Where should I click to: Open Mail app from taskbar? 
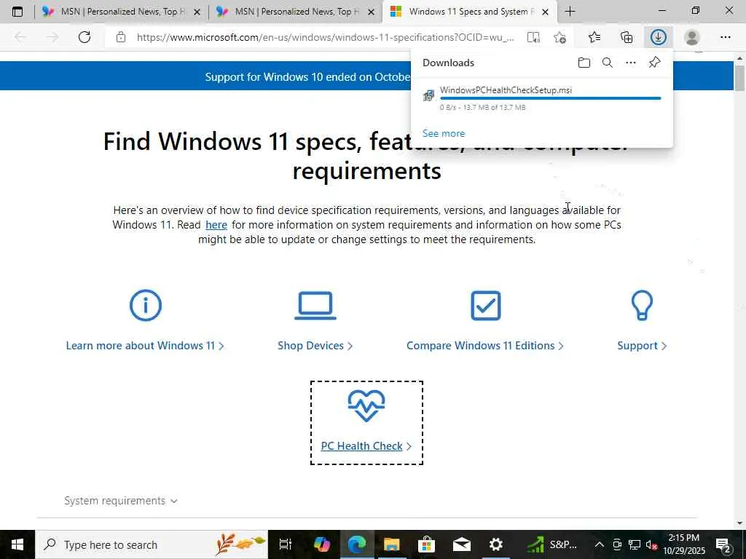pyautogui.click(x=461, y=544)
